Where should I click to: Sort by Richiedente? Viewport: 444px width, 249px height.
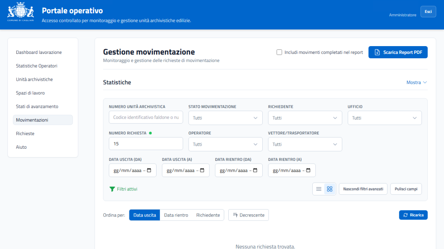tap(208, 215)
